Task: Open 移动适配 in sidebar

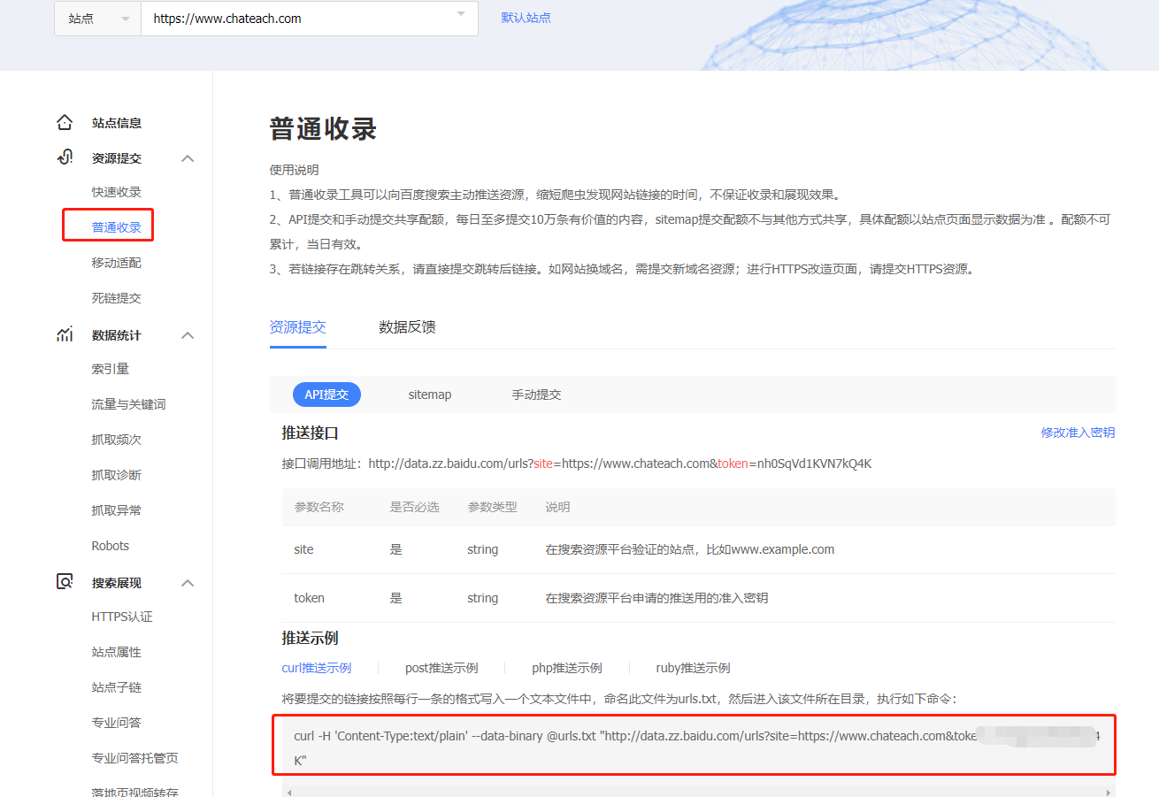Action: (x=116, y=263)
